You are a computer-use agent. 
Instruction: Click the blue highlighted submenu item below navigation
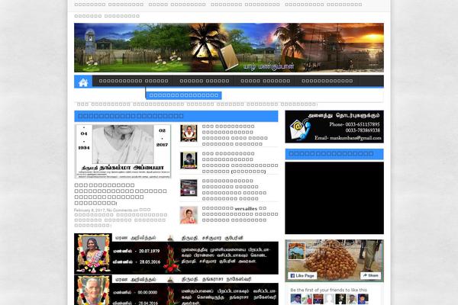[x=183, y=95]
